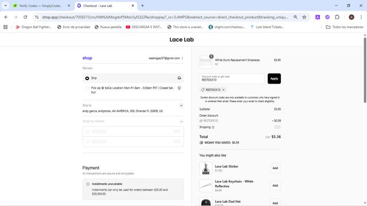Click the shipping info question mark icon
Image resolution: width=367 pixels, height=206 pixels.
coord(213,127)
